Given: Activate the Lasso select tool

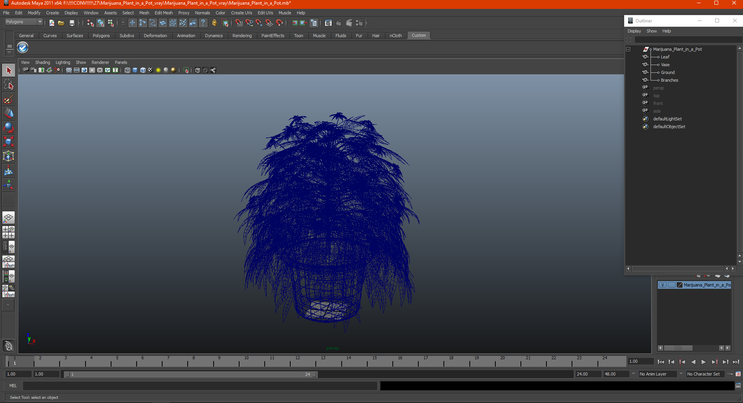Looking at the screenshot, I should [9, 85].
